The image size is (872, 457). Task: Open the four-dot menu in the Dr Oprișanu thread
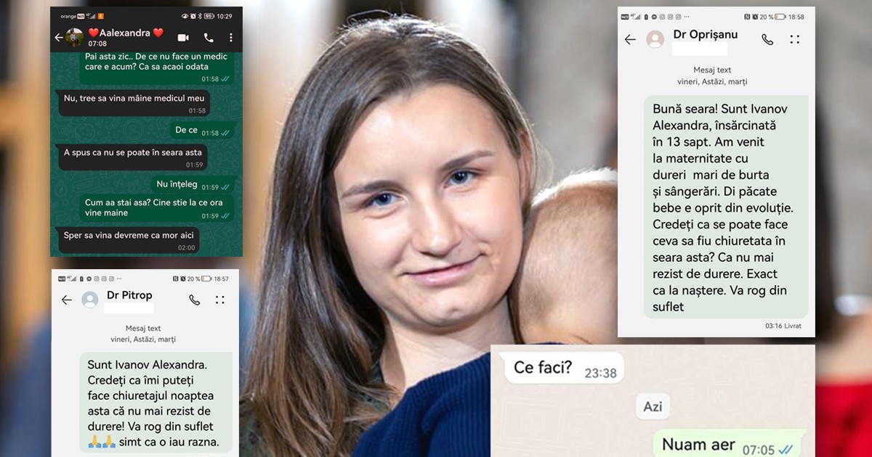click(x=795, y=39)
